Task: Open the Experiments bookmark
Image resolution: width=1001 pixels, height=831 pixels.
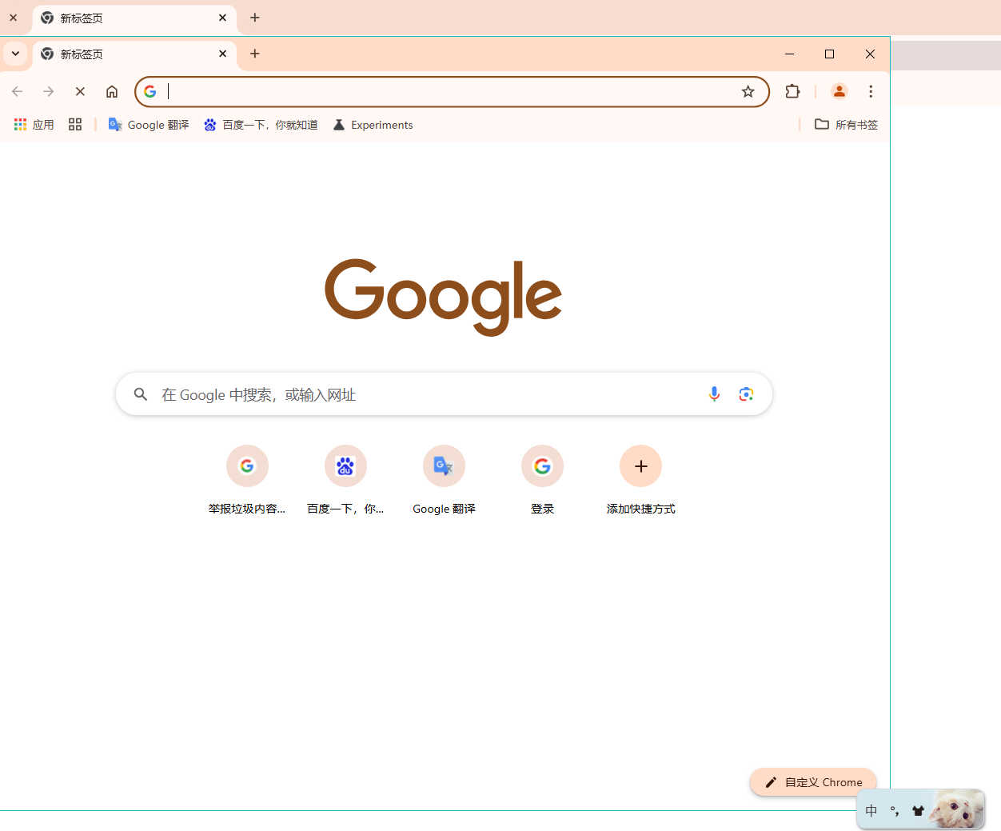Action: pyautogui.click(x=373, y=125)
